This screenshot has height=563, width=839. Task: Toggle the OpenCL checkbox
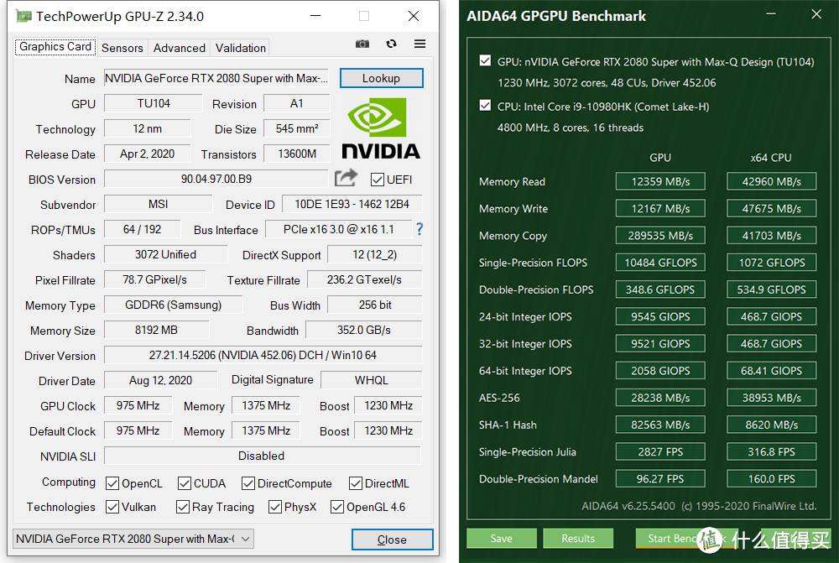(112, 483)
